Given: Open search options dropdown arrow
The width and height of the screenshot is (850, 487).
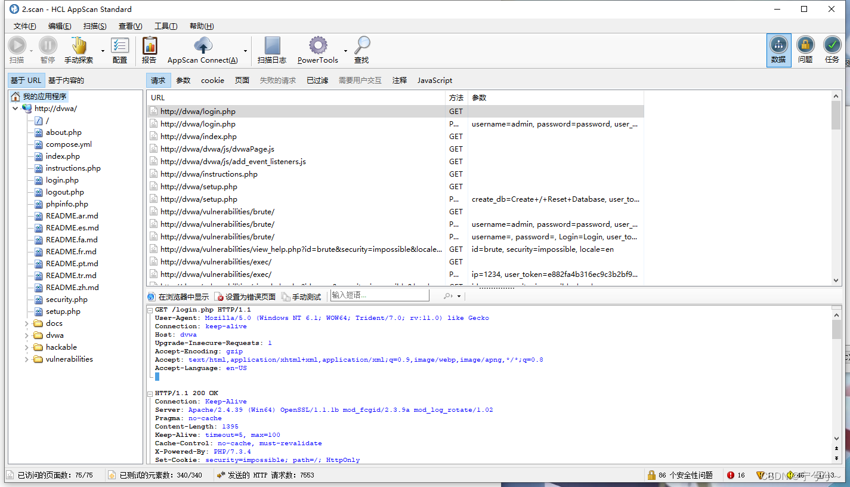Looking at the screenshot, I should [x=459, y=297].
